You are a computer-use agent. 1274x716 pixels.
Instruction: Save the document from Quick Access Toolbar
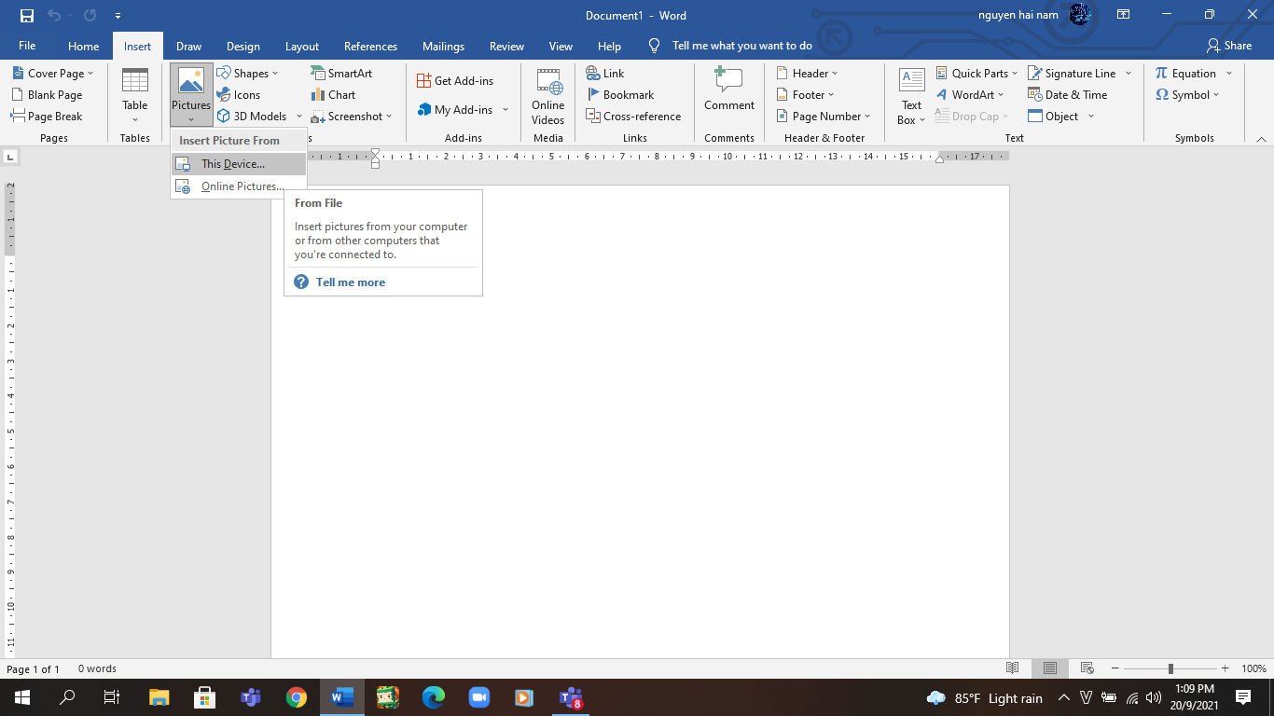click(x=26, y=15)
